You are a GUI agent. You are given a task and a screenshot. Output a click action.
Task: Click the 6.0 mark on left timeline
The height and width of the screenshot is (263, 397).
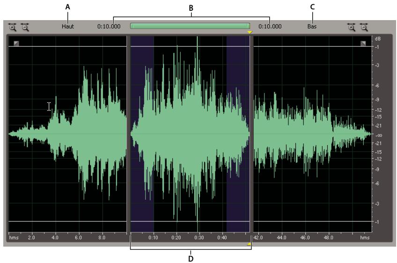78,237
